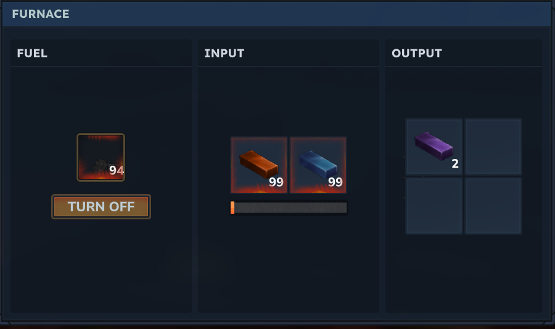The width and height of the screenshot is (555, 329).
Task: Click the empty bottom-right output slot
Action: [x=493, y=206]
